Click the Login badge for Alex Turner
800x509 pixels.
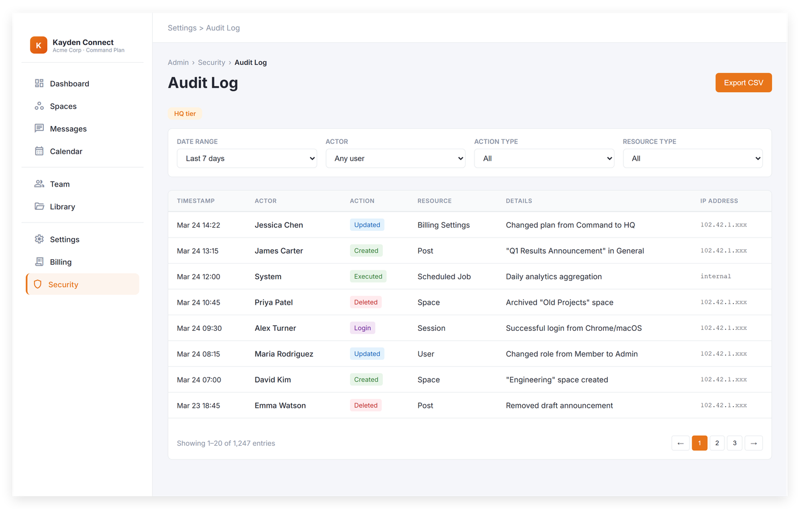click(x=362, y=328)
